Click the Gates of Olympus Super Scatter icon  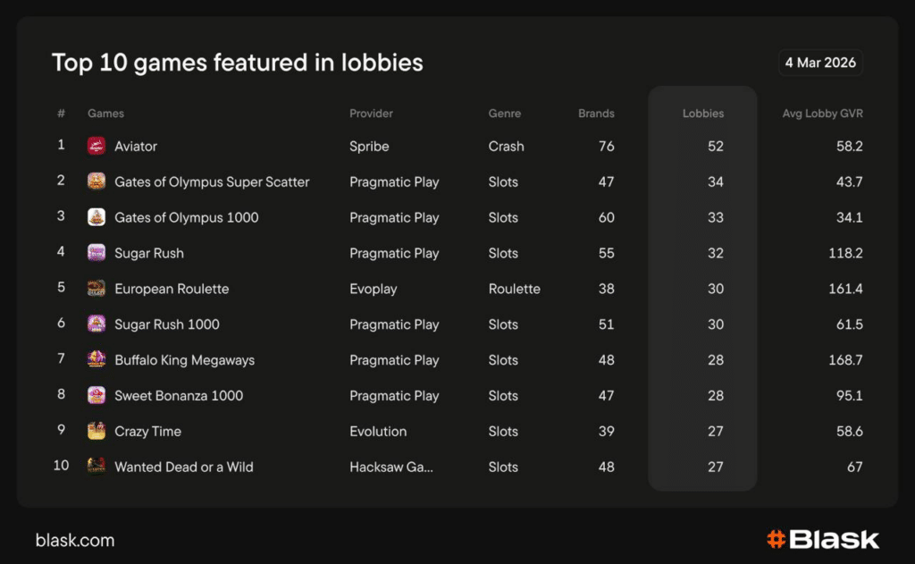[97, 181]
